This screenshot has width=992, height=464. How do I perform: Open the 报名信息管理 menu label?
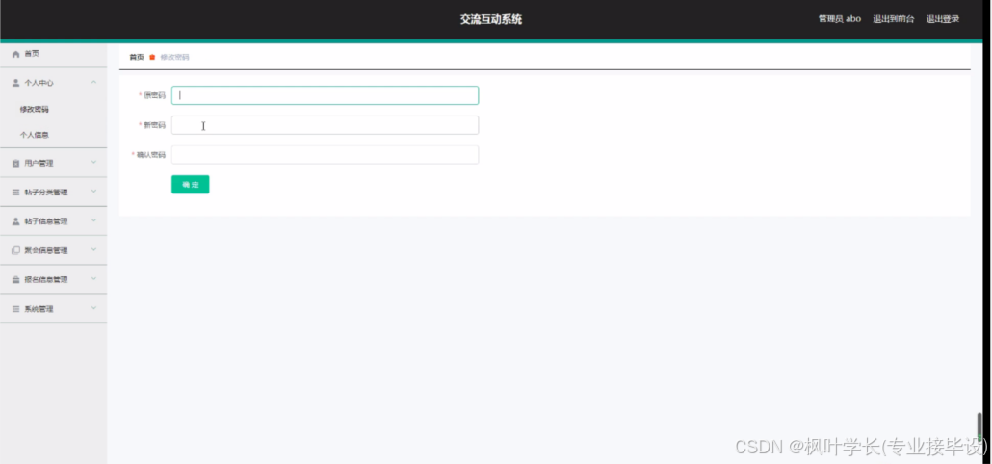pyautogui.click(x=45, y=279)
